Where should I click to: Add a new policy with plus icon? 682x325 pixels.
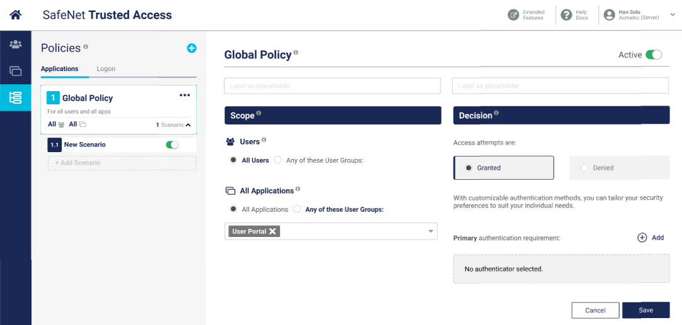191,48
